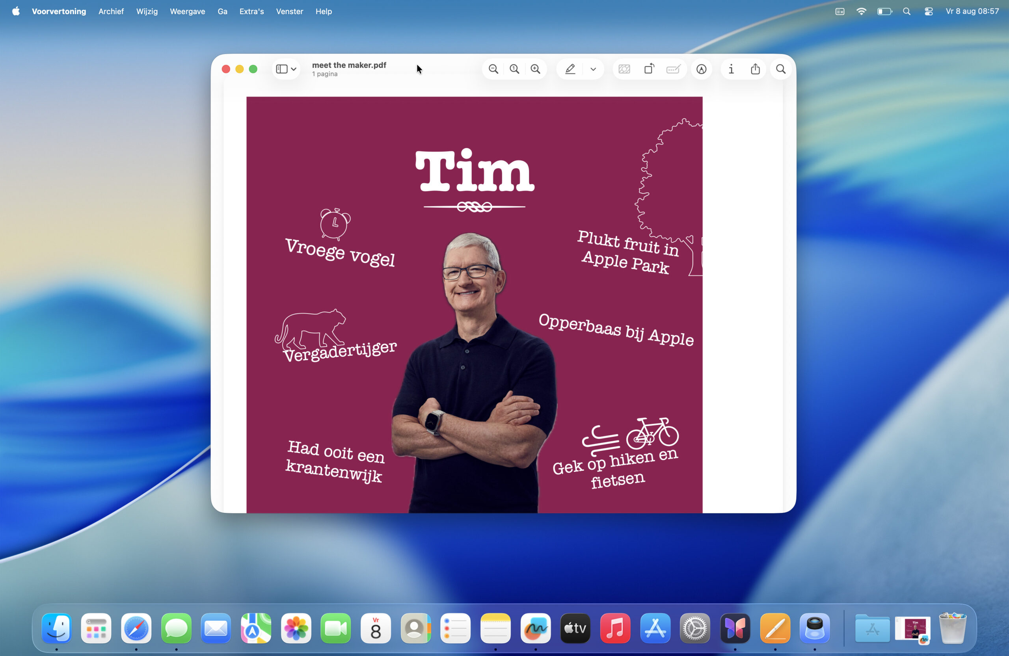Click the form fill tool icon
The image size is (1009, 656).
click(673, 69)
